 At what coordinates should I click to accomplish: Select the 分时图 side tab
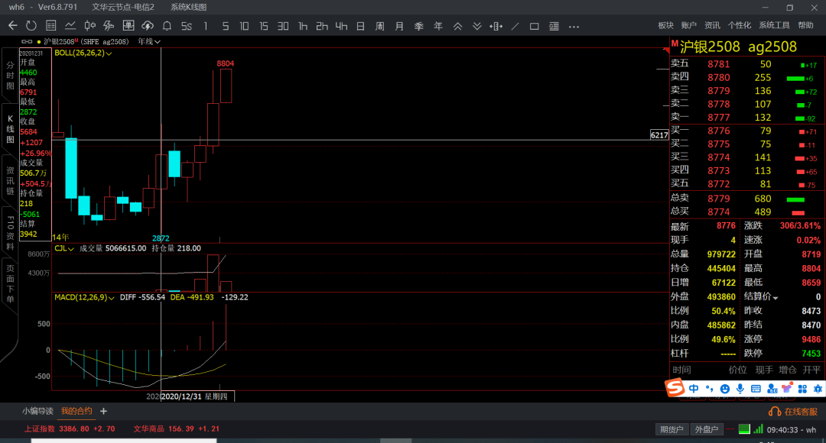tap(10, 76)
